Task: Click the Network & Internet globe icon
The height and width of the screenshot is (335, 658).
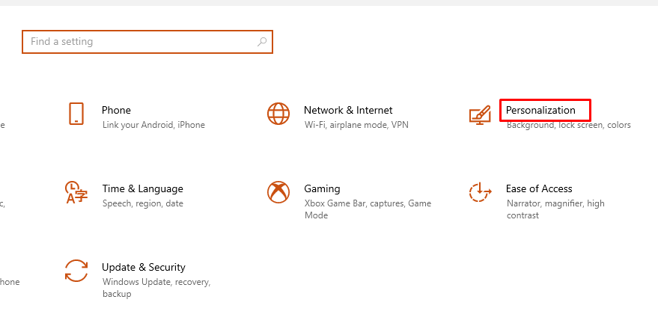Action: [x=278, y=114]
